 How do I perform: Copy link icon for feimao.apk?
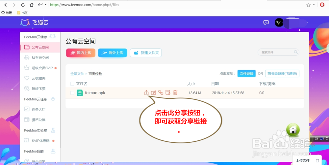[x=161, y=93]
